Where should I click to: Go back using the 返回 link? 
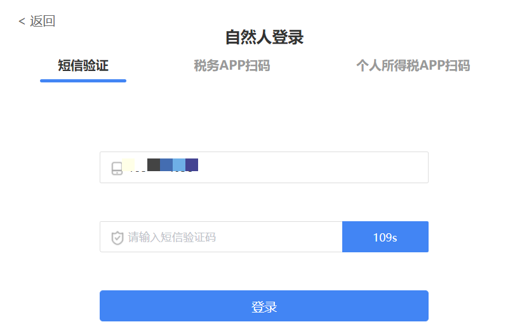(37, 21)
